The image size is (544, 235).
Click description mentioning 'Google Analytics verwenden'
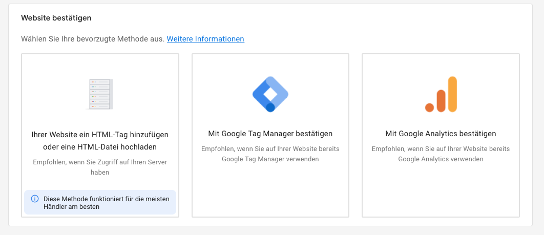(x=441, y=154)
